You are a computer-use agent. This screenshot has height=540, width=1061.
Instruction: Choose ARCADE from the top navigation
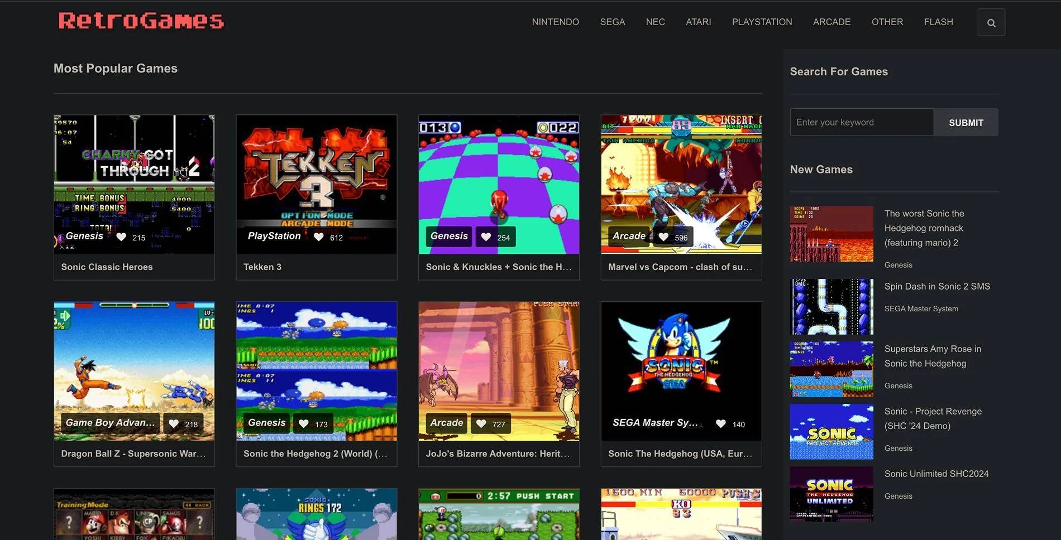(832, 22)
